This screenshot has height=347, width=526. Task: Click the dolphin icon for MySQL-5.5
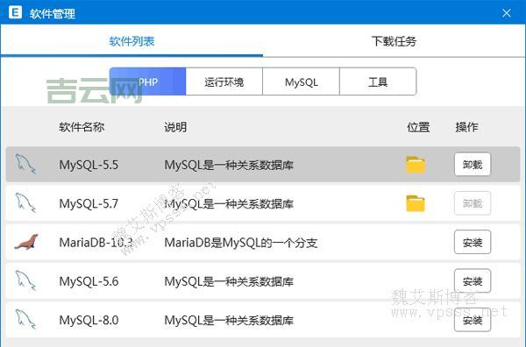[25, 164]
